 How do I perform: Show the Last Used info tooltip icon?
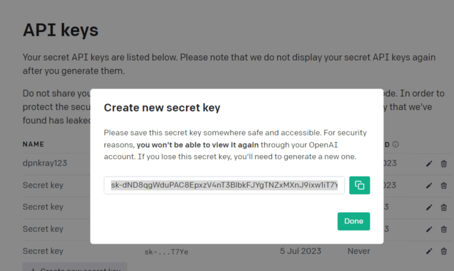396,144
